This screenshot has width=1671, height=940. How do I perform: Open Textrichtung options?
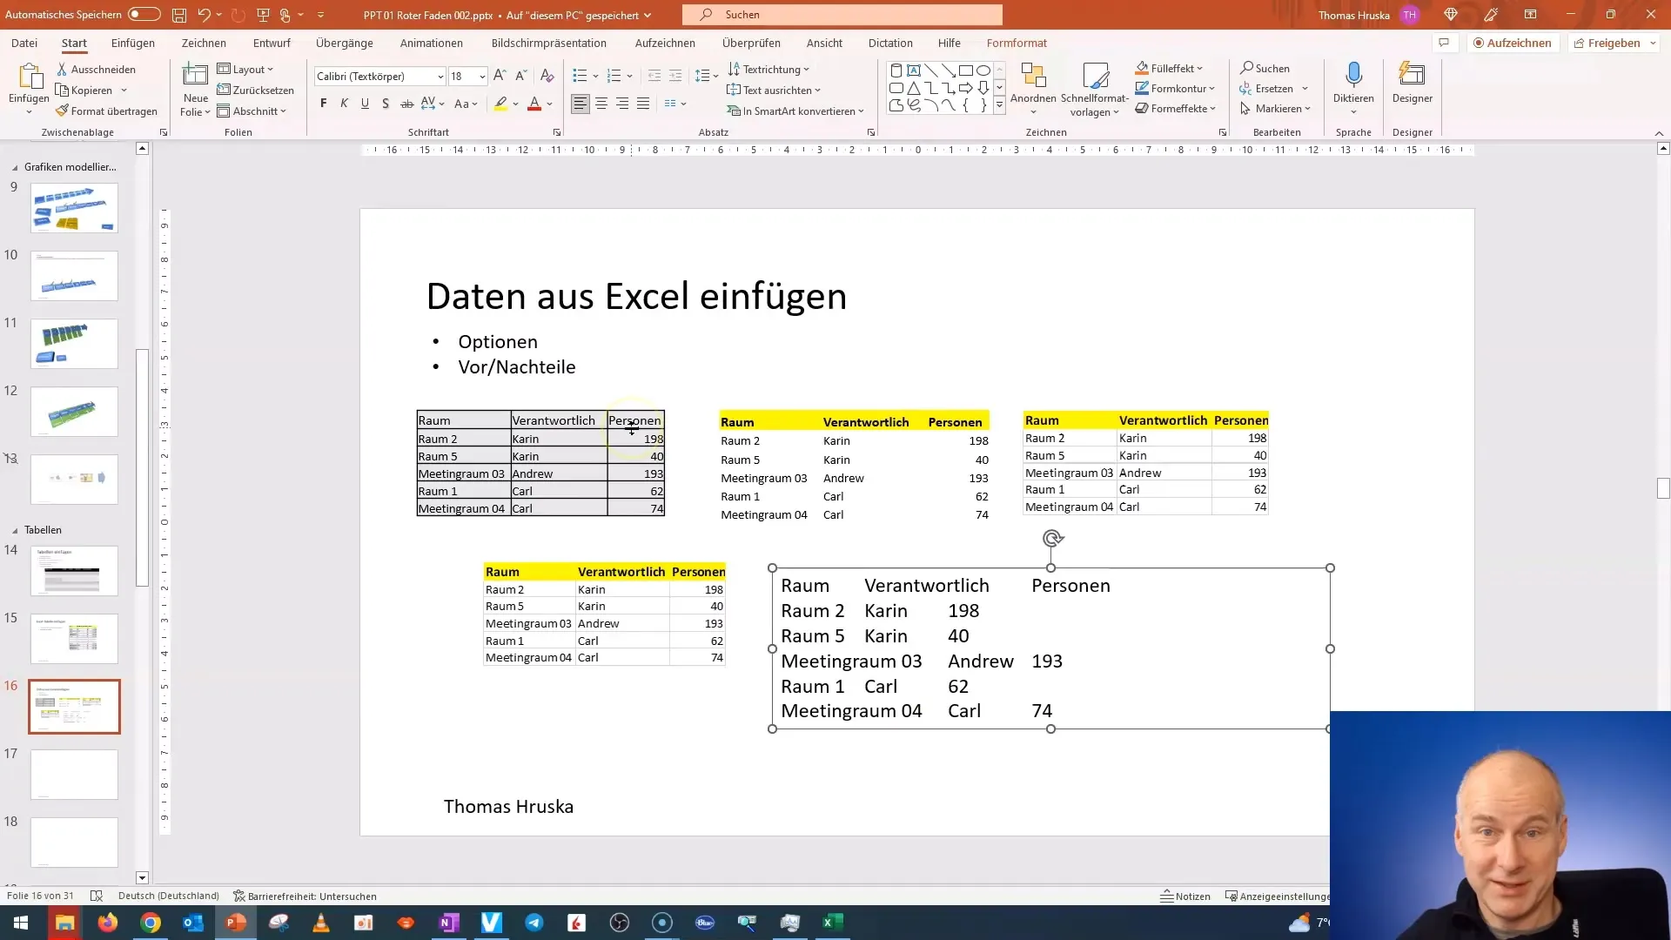[768, 69]
